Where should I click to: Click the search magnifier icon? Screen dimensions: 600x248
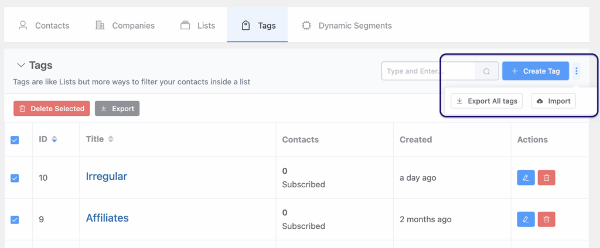(x=486, y=71)
